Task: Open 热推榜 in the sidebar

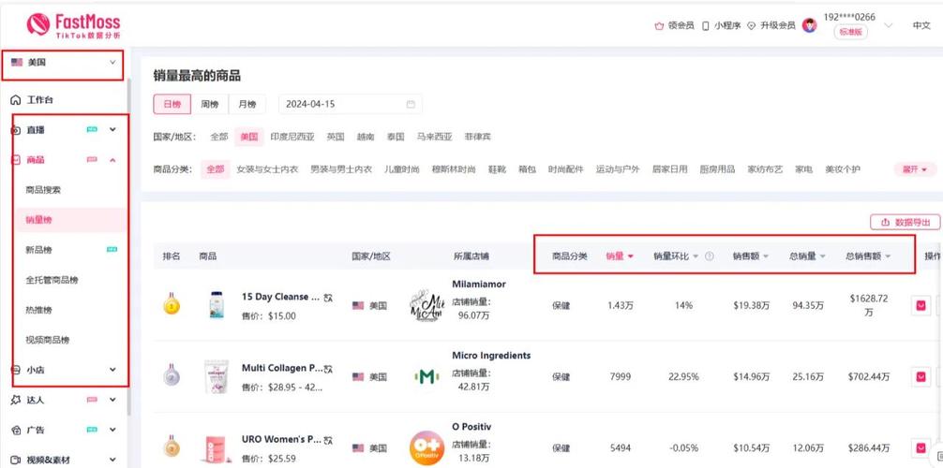Action: (x=39, y=310)
